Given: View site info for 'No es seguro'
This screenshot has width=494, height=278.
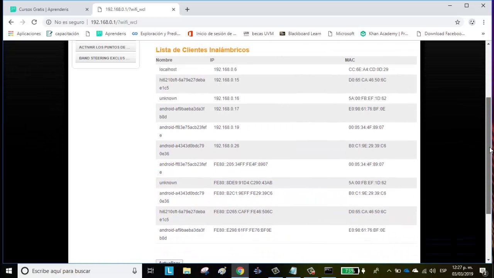Looking at the screenshot, I should click(x=64, y=22).
